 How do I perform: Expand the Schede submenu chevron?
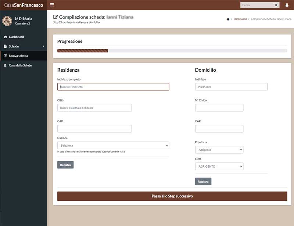(43, 46)
